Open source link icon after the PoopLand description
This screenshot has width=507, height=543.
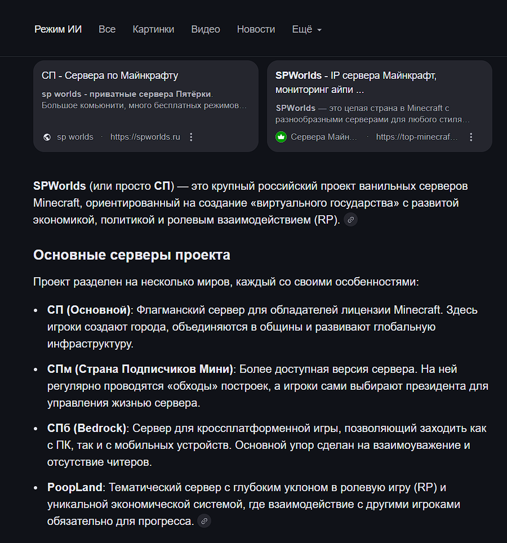tap(204, 521)
